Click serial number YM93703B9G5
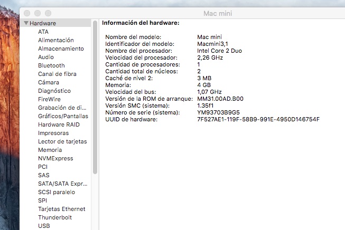The image size is (345, 230). pos(218,112)
